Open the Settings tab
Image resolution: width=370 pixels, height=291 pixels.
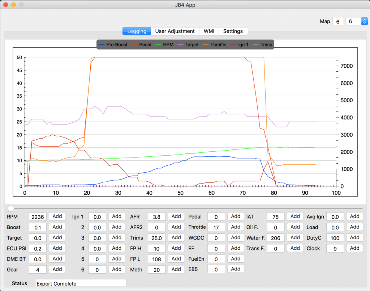[x=233, y=31]
